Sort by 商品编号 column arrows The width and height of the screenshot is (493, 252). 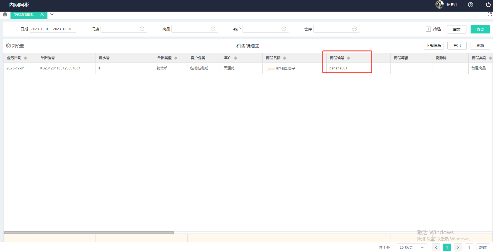349,58
